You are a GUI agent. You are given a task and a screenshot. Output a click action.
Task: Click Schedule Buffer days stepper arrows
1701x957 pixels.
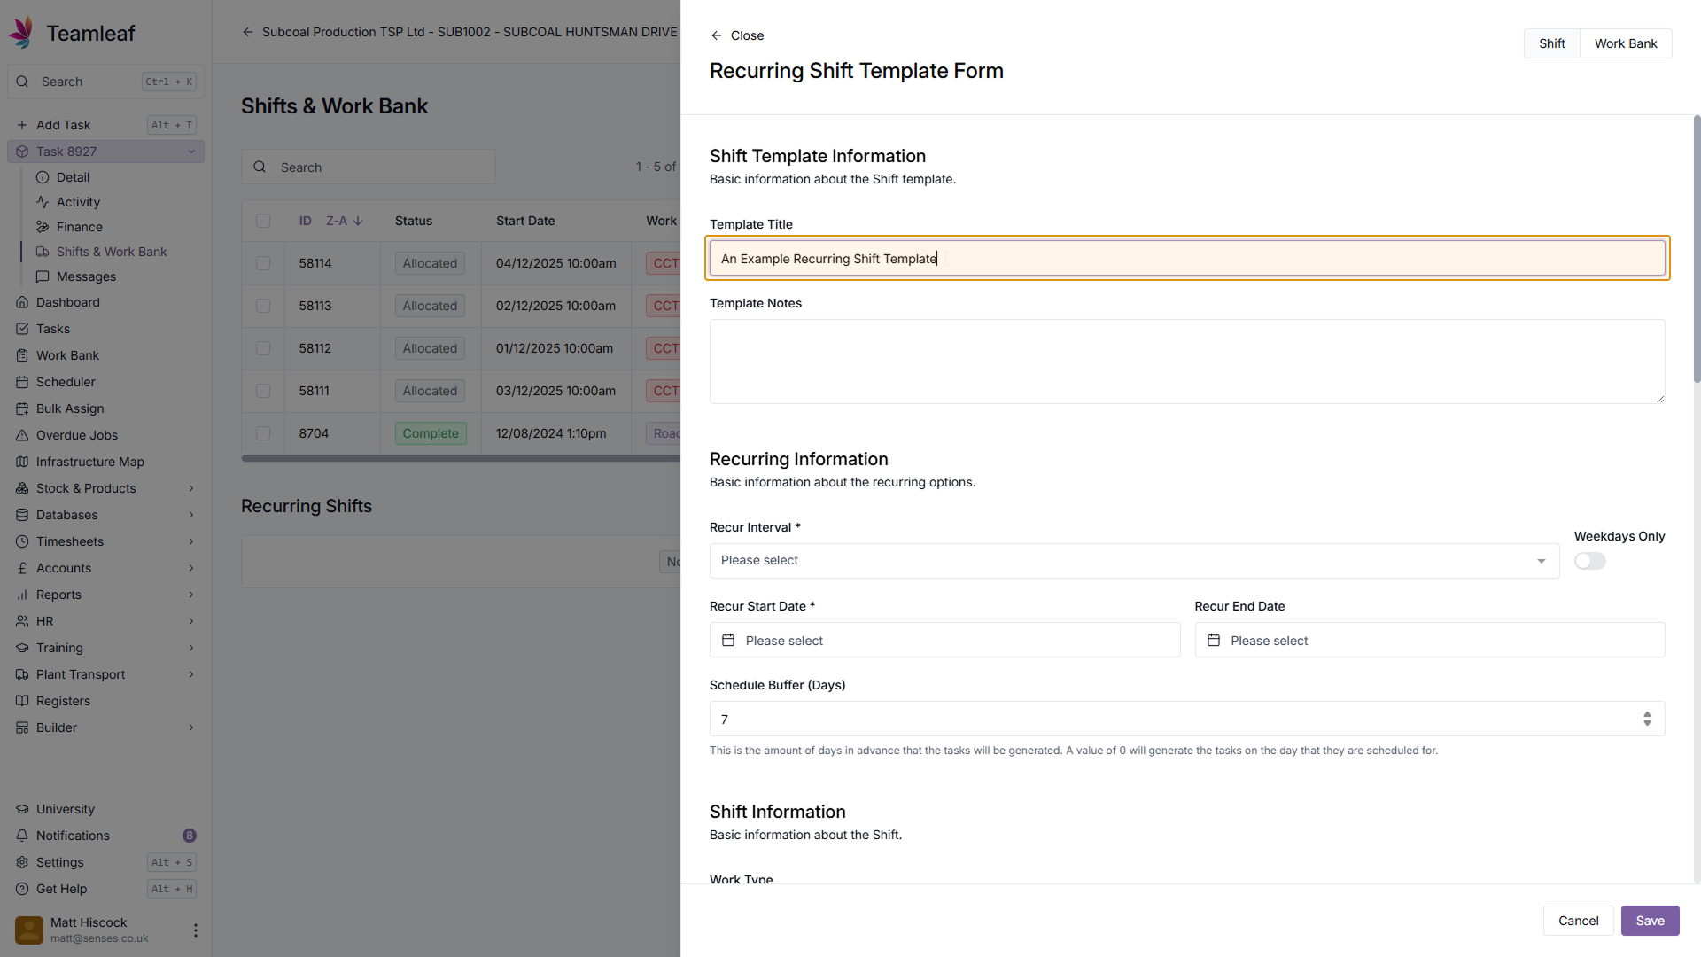(1647, 719)
